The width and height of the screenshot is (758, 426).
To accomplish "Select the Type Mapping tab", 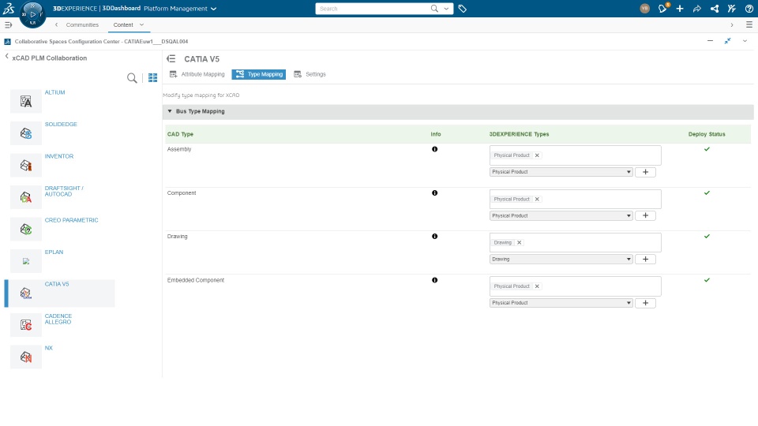I will pos(259,74).
